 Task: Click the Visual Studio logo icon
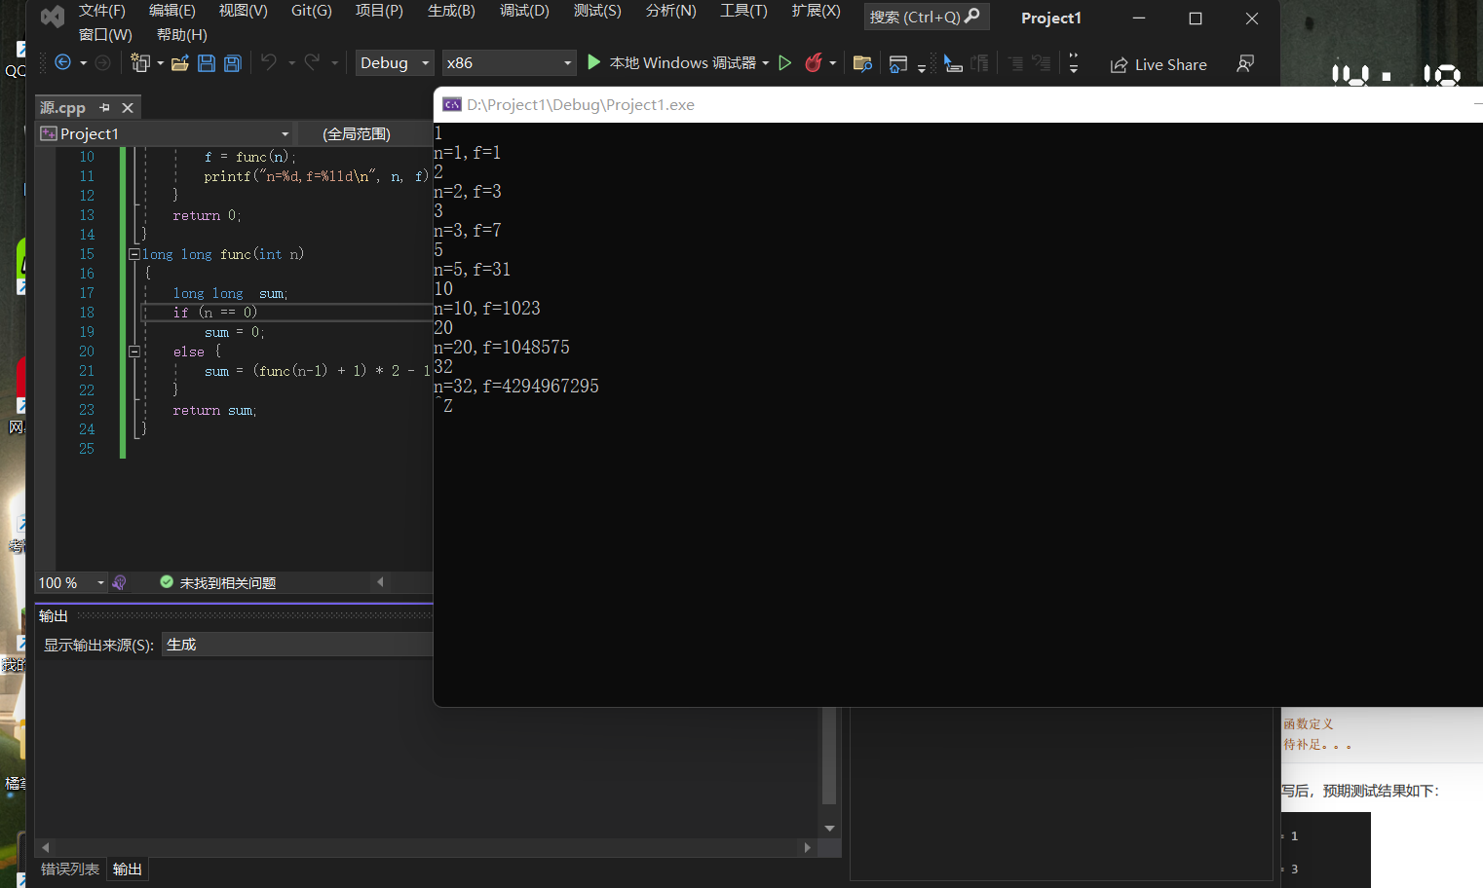click(53, 17)
